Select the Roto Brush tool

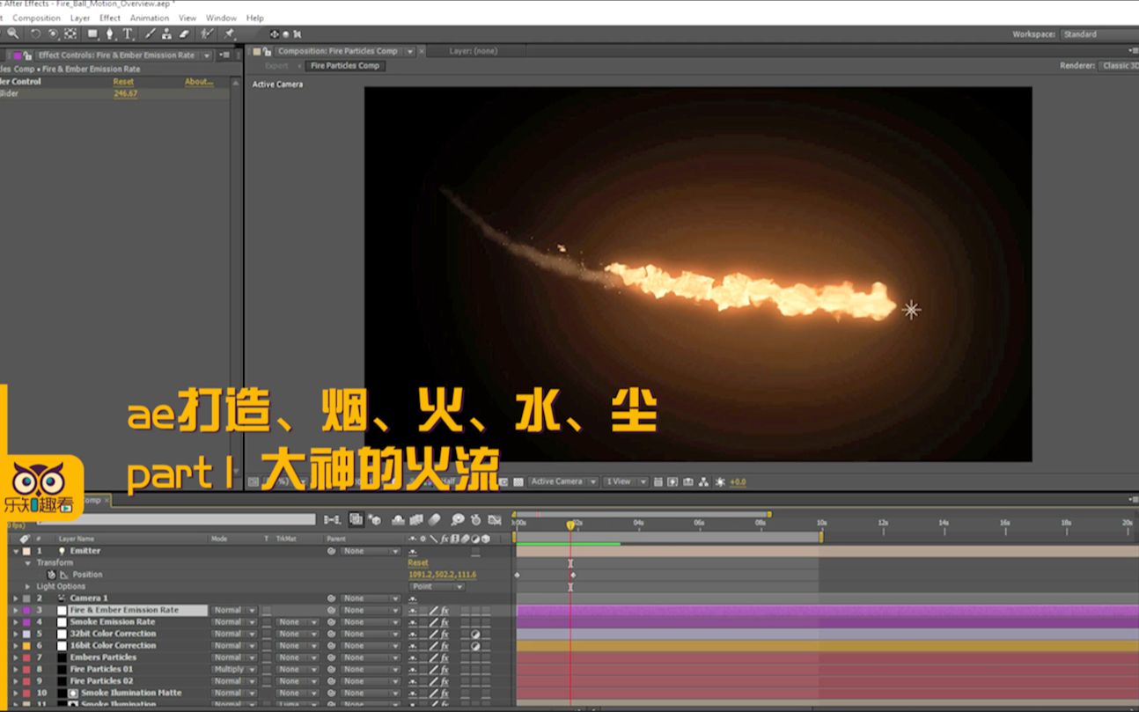click(207, 34)
